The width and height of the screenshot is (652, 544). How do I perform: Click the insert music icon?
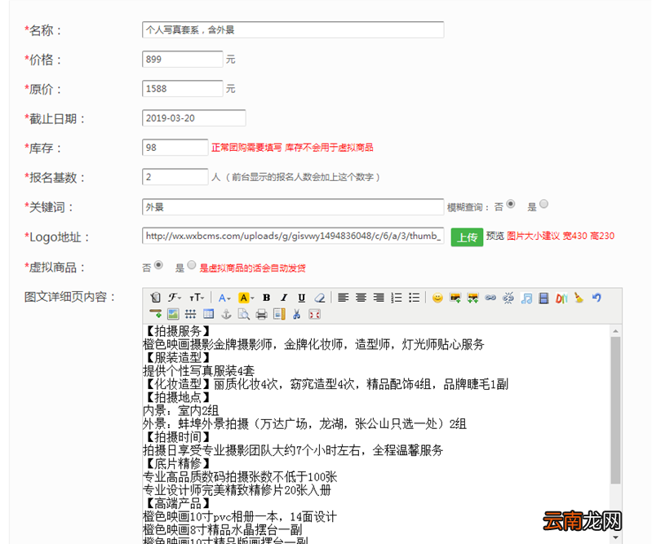pyautogui.click(x=526, y=298)
